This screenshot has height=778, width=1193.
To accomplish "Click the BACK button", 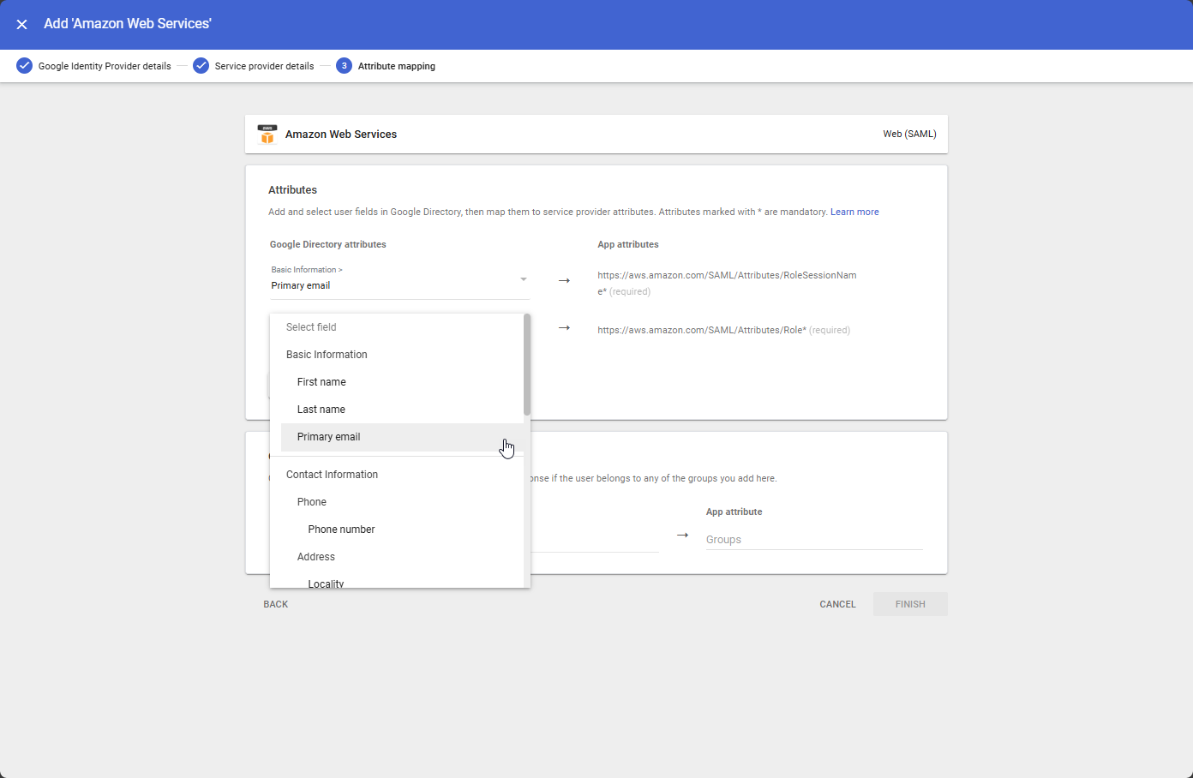I will click(276, 604).
